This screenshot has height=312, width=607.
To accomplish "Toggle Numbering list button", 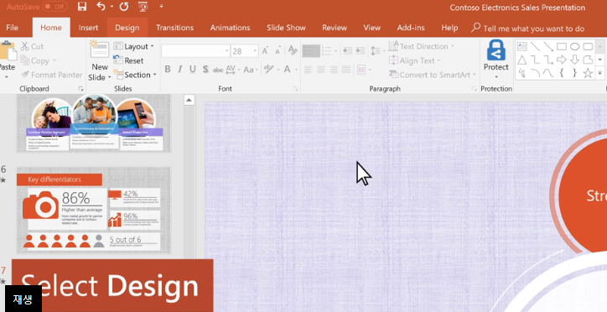I will pos(327,50).
